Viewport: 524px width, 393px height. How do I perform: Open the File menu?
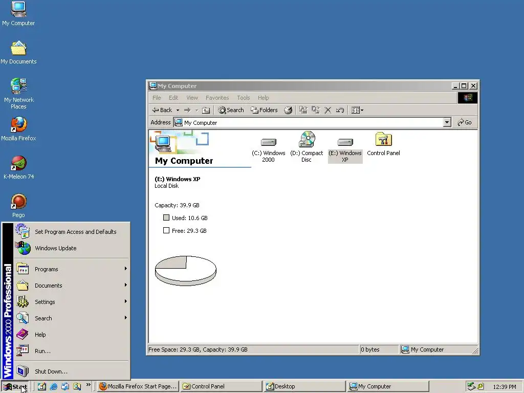coord(157,98)
